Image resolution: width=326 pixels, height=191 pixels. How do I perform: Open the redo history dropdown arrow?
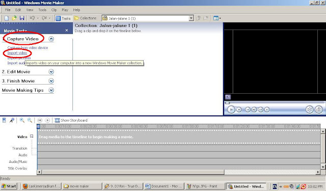pyautogui.click(x=50, y=18)
